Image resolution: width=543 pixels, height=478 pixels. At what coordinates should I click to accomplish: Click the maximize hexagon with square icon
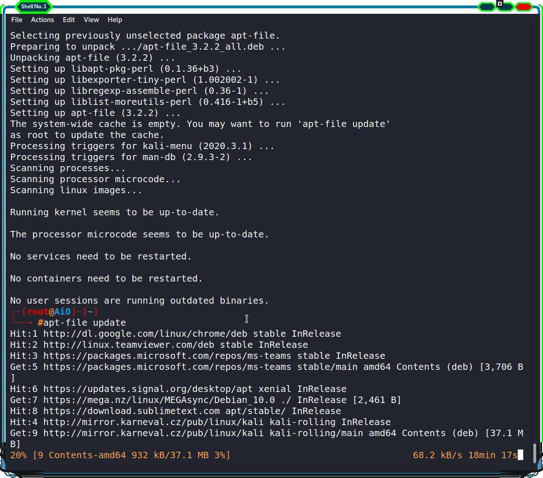tap(504, 7)
